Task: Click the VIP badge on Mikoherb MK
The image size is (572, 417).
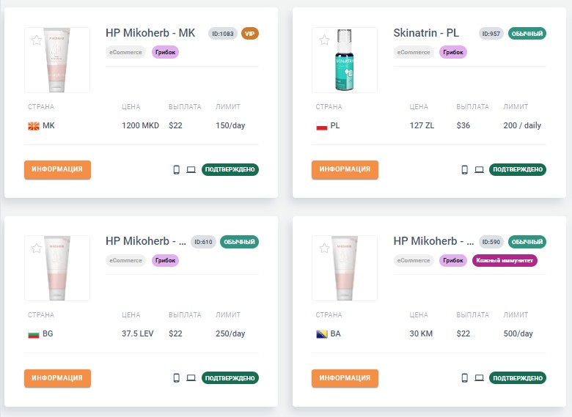Action: pos(250,34)
